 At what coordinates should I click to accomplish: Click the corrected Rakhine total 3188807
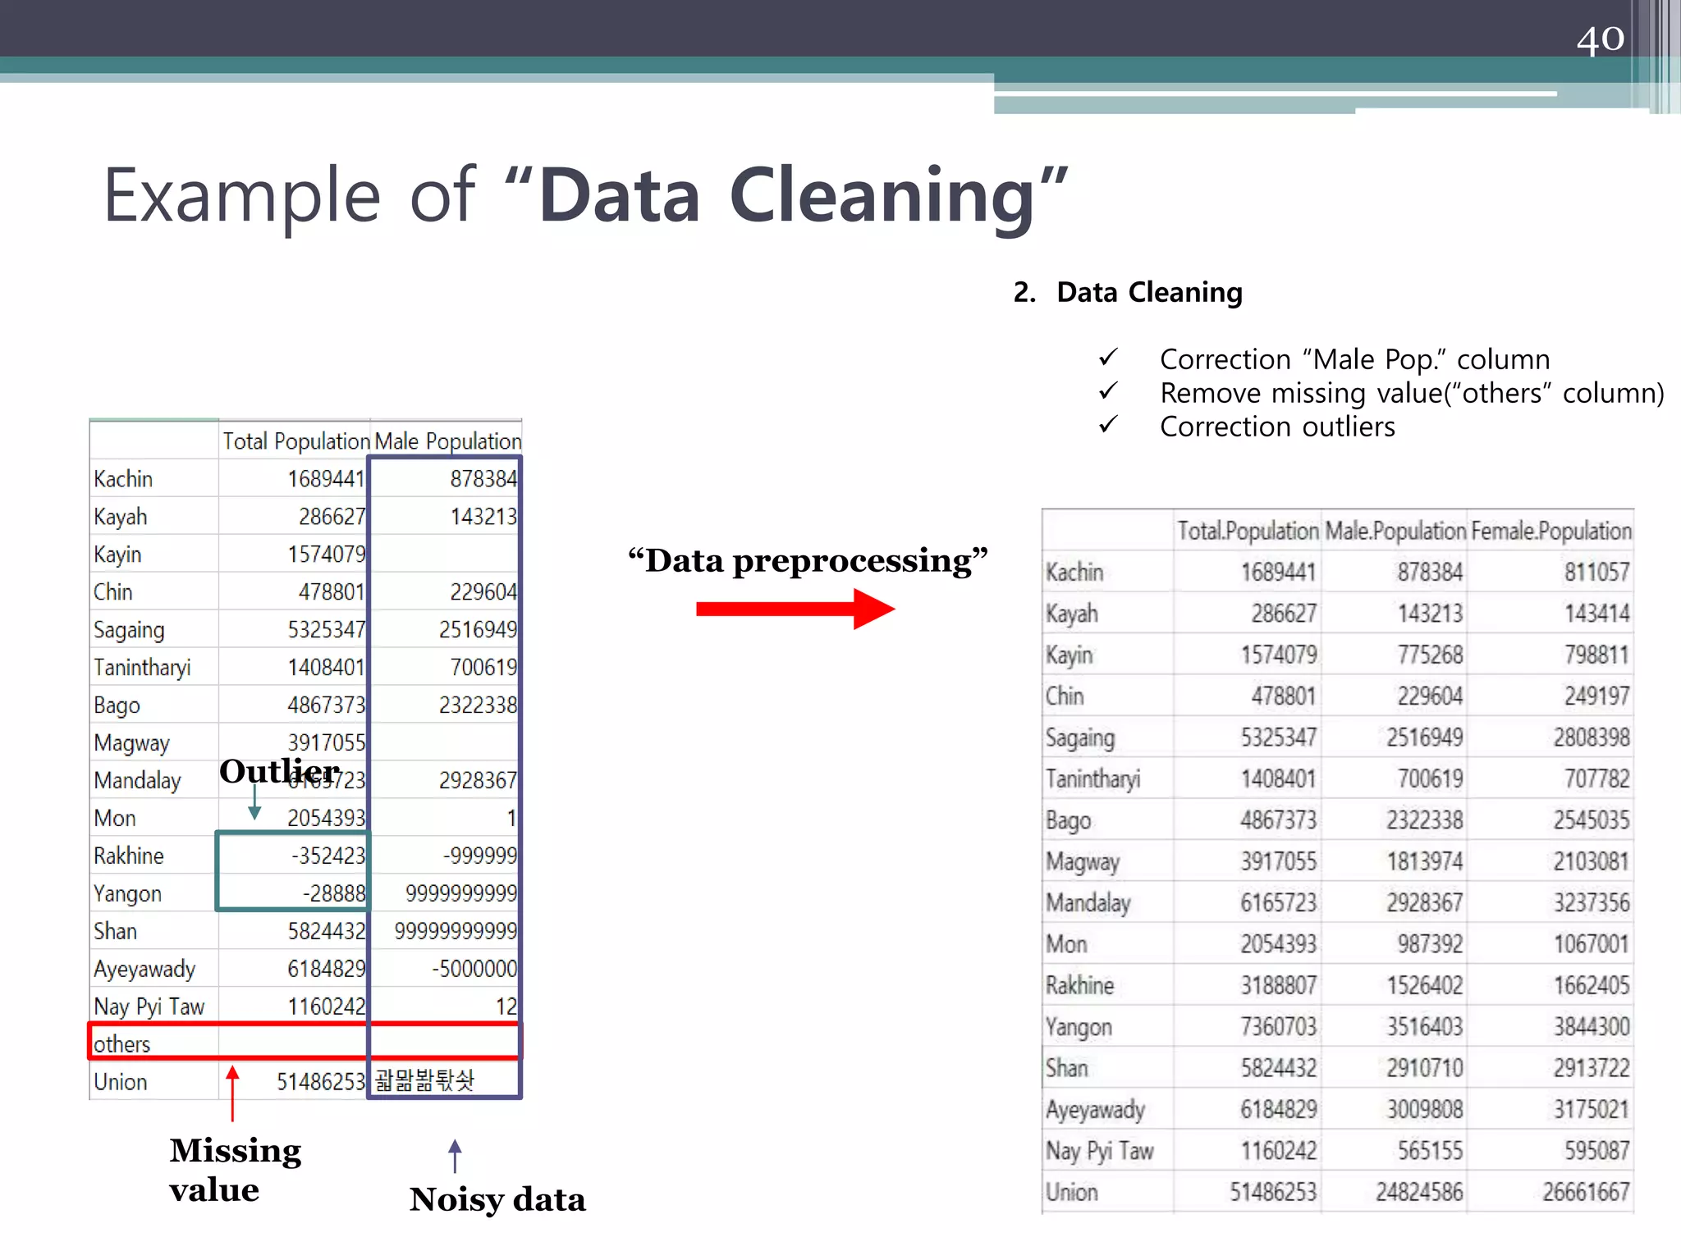pyautogui.click(x=1278, y=985)
